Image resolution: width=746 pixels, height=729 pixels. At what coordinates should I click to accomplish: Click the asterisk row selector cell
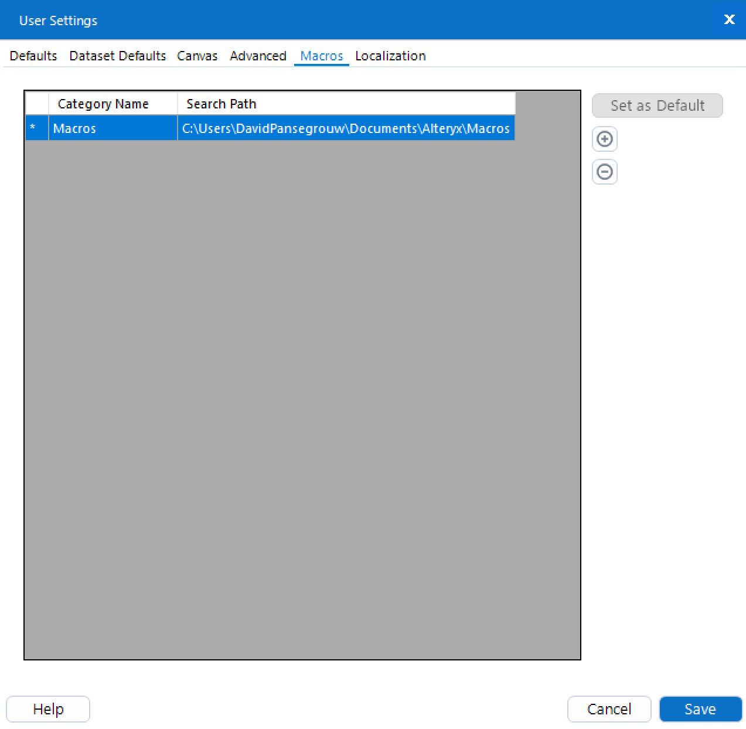coord(36,128)
